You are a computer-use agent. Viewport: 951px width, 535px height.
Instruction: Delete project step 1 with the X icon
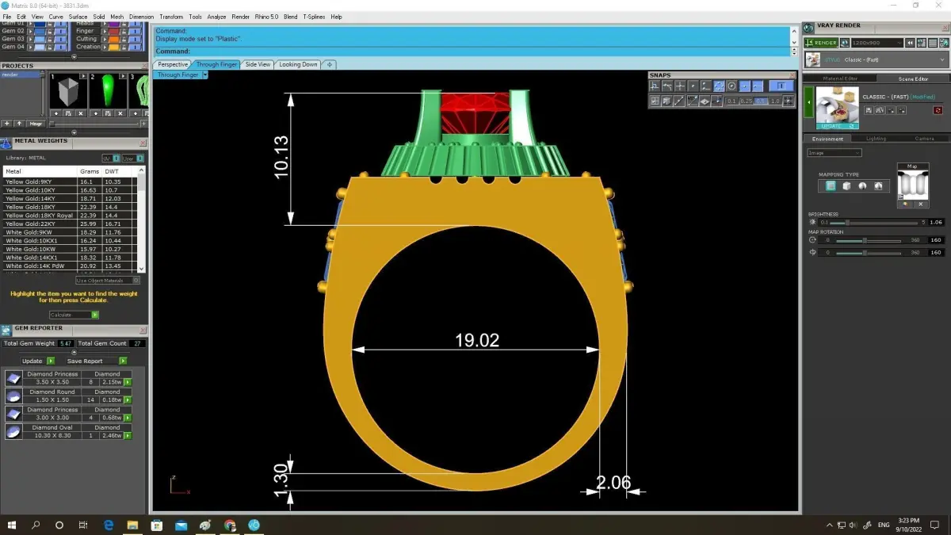[x=81, y=114]
